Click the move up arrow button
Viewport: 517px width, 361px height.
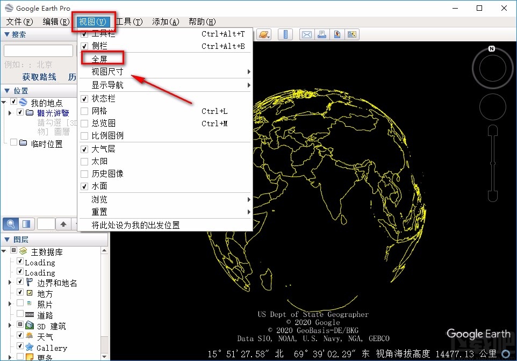point(63,224)
